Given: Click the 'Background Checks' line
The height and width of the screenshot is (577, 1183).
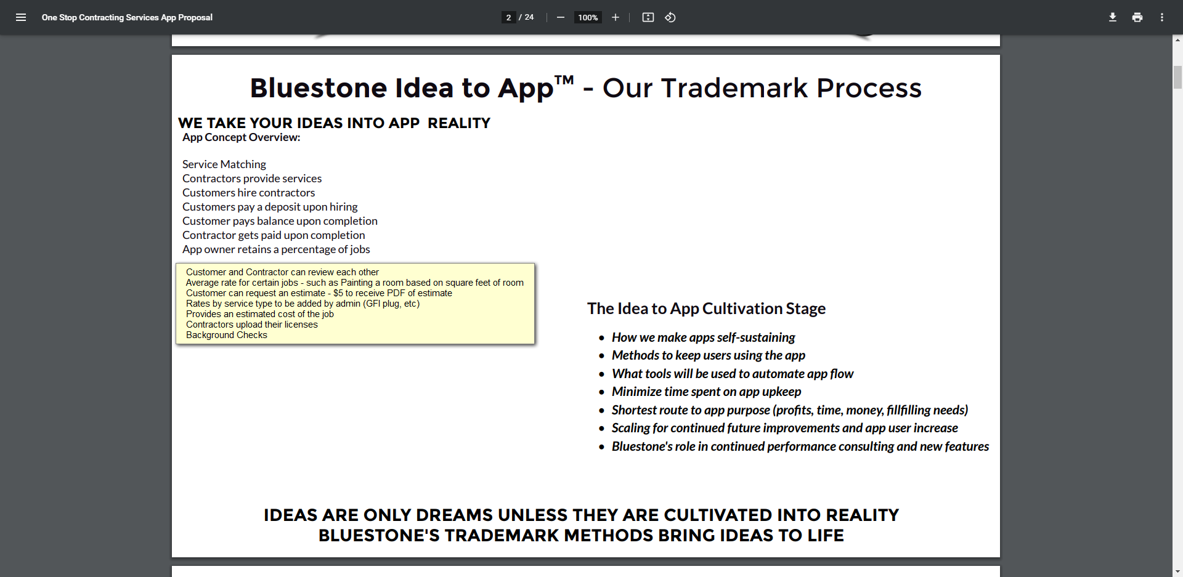Looking at the screenshot, I should tap(227, 335).
